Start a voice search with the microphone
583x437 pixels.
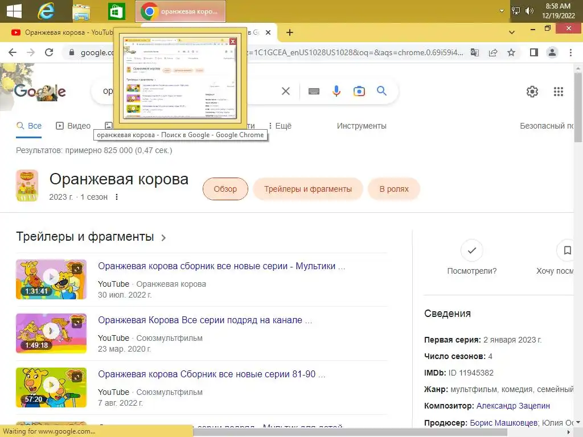[336, 91]
